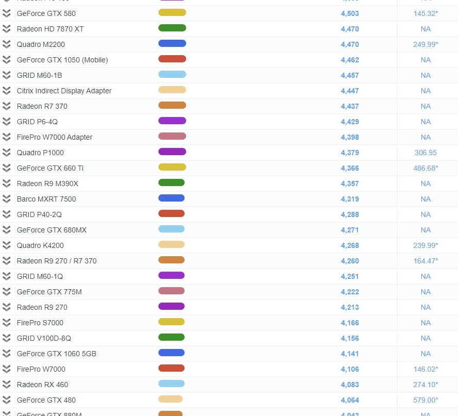The width and height of the screenshot is (458, 416).
Task: Expand the Barco MXRT 7500 row chevron
Action: [x=6, y=199]
